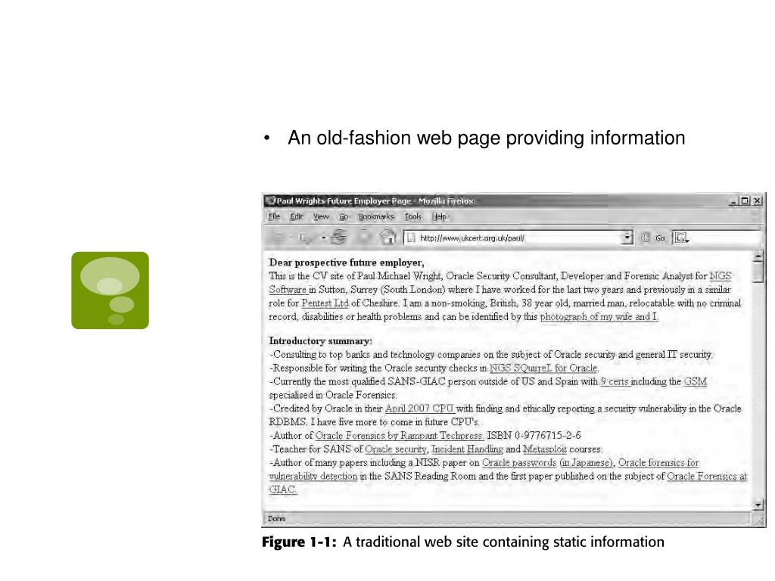Click the green speech bubble icon

point(110,290)
